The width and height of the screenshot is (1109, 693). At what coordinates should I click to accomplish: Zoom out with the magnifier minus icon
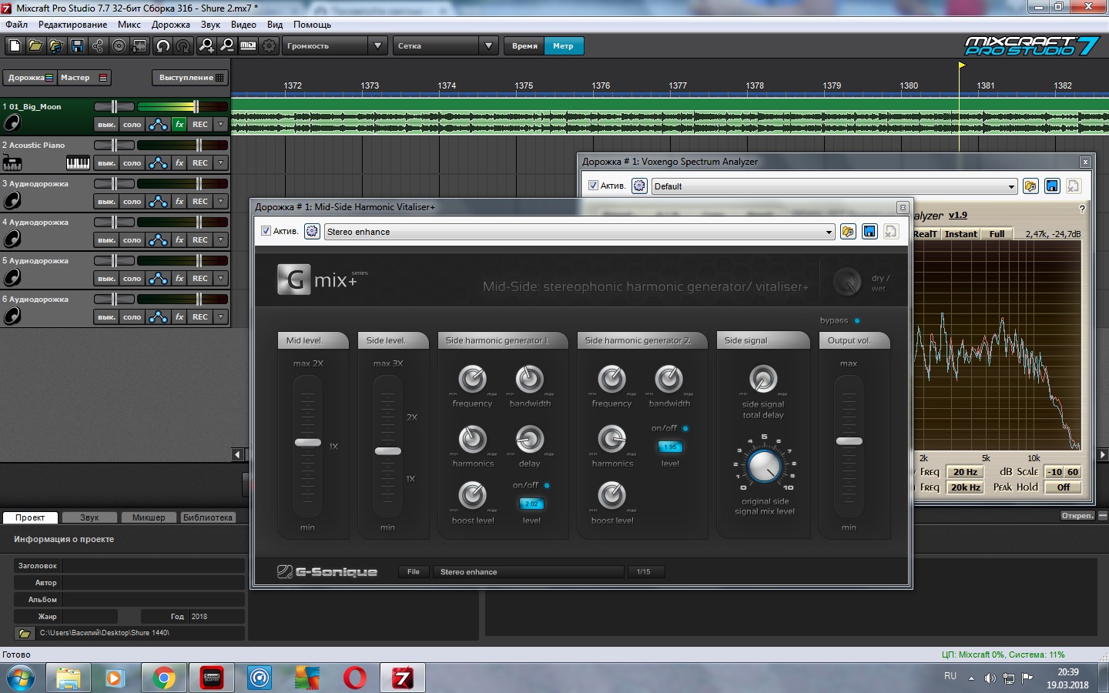227,46
